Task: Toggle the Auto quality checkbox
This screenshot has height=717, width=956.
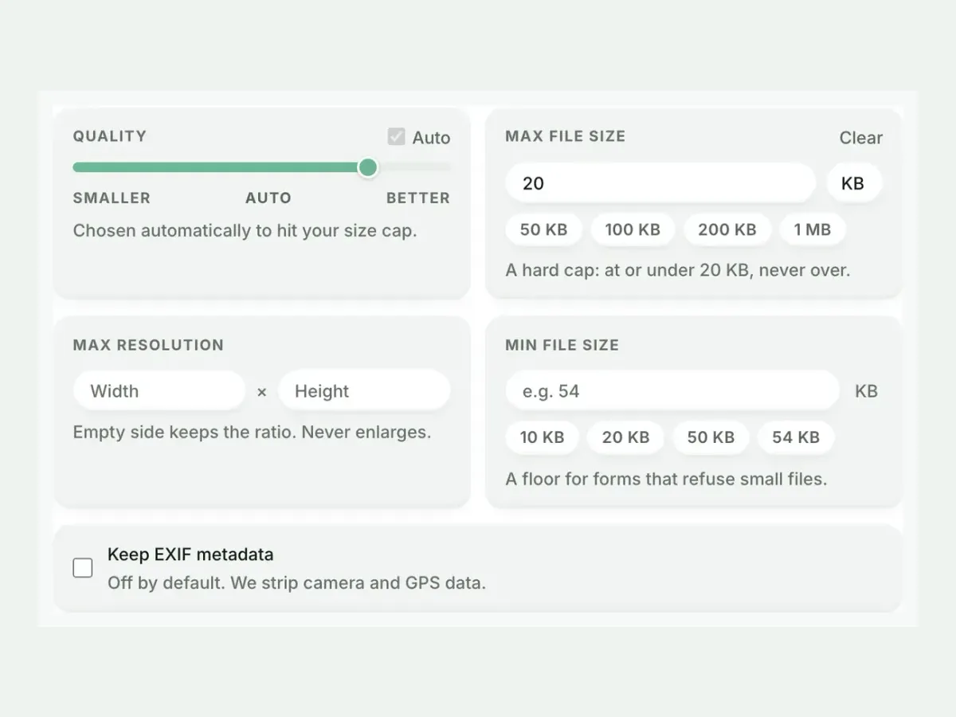Action: click(397, 137)
